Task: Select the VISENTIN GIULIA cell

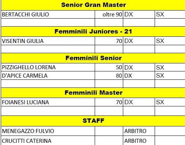Action: 48,41
